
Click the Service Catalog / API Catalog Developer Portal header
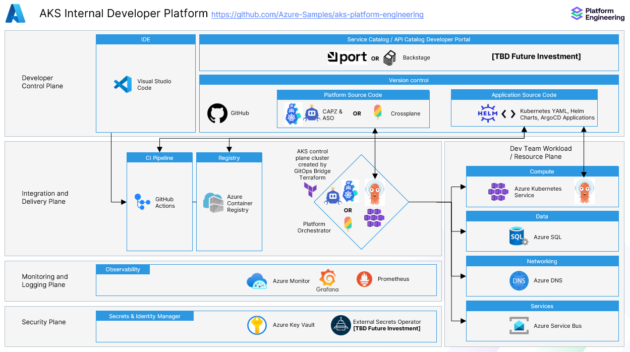(x=409, y=39)
